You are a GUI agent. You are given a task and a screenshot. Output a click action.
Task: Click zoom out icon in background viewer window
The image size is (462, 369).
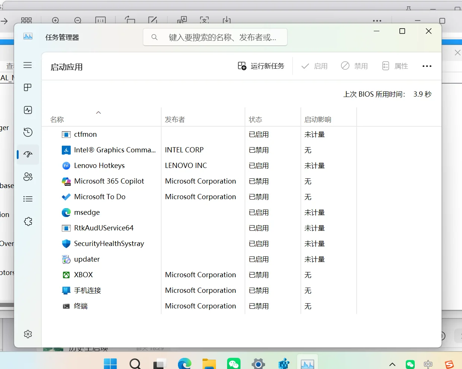78,20
